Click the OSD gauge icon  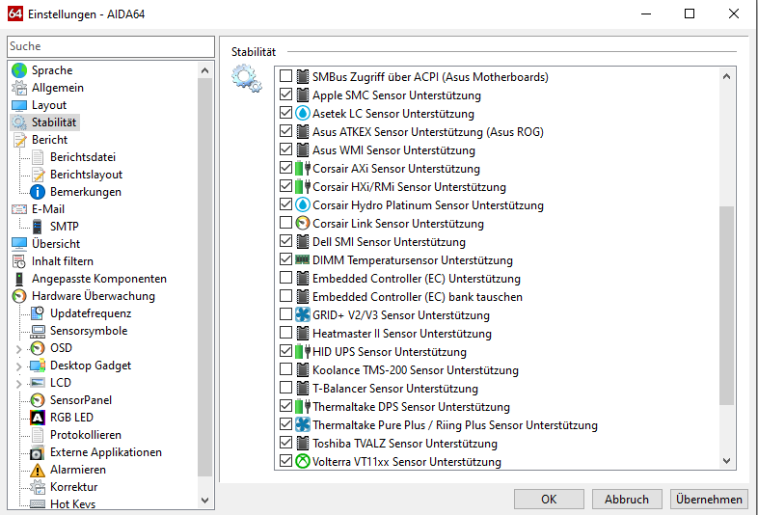click(x=38, y=348)
